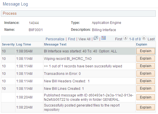Image resolution: width=158 pixels, height=114 pixels.
Task: Sort by Message Text column header
Action: click(x=55, y=44)
